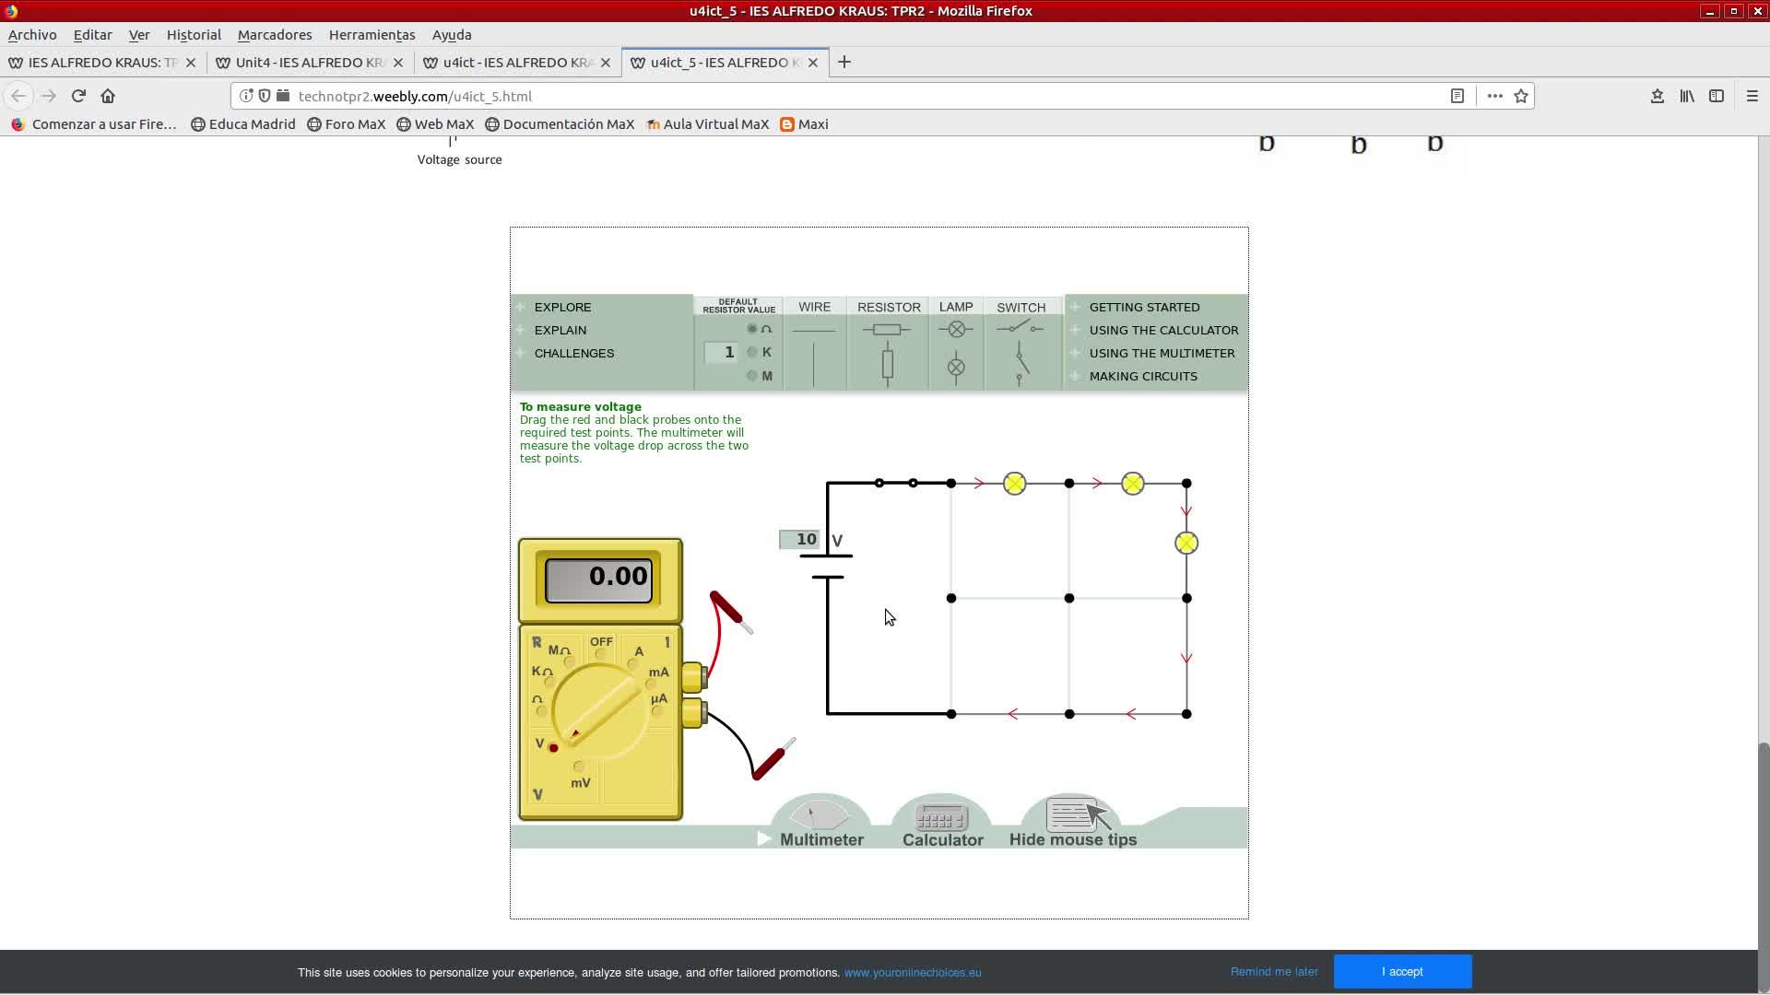Viewport: 1770px width, 995px height.
Task: Select the K resistor unit radio
Action: click(752, 352)
